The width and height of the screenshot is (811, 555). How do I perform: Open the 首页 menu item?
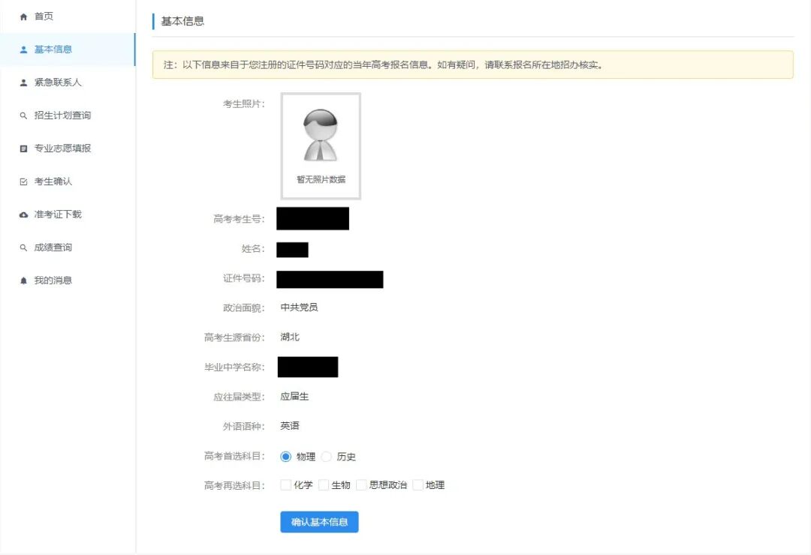(x=68, y=16)
